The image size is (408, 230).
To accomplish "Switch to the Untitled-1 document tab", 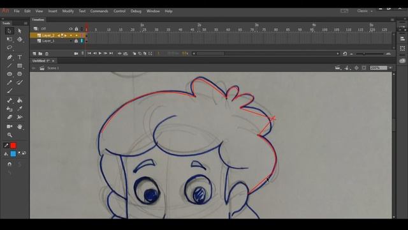I will point(41,61).
